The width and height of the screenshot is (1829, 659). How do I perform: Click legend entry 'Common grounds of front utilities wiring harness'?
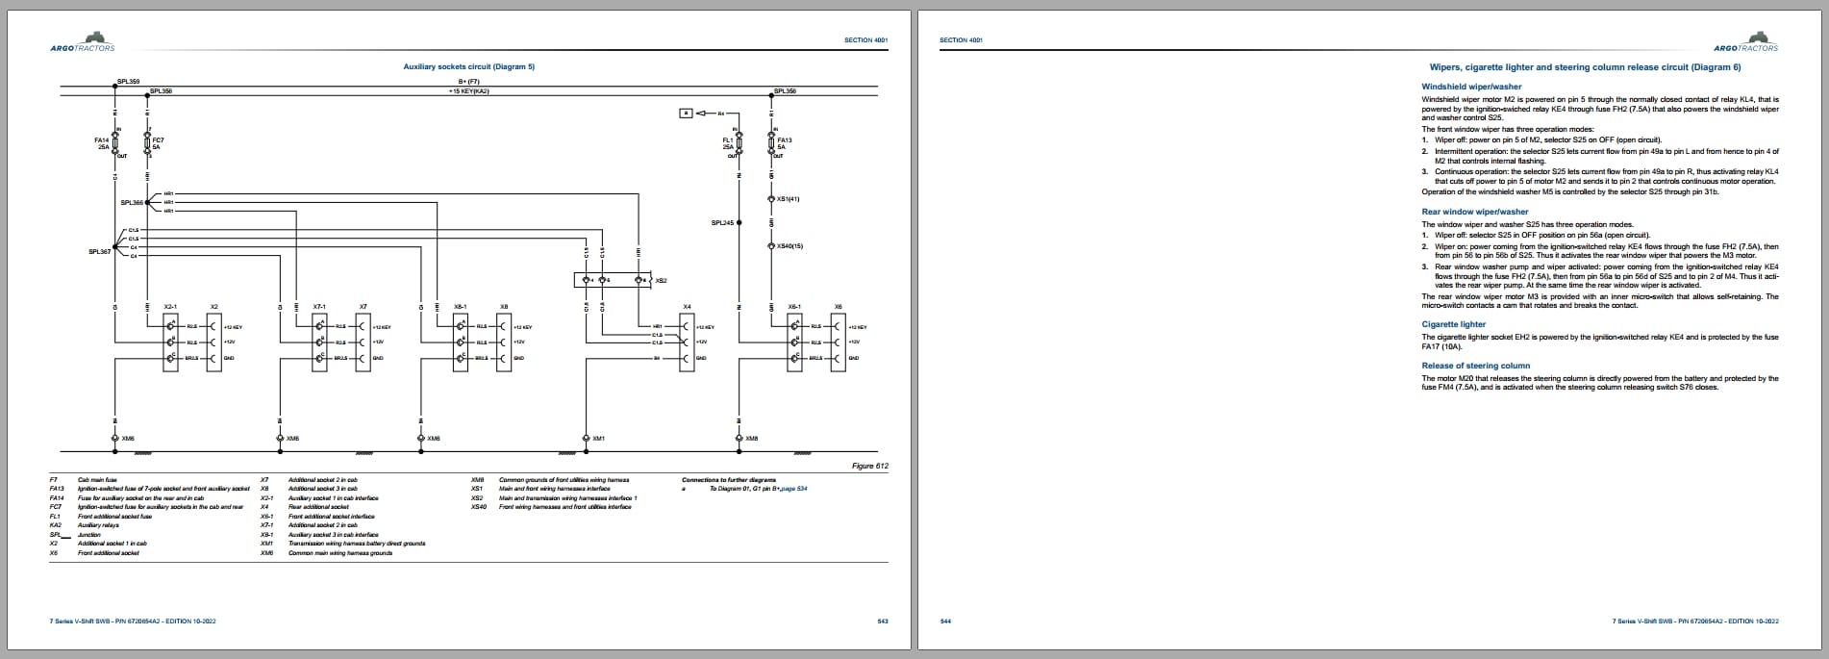click(564, 480)
